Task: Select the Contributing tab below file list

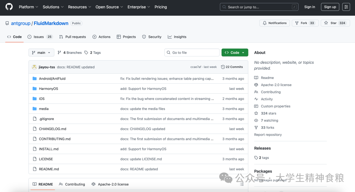Action: (x=72, y=184)
